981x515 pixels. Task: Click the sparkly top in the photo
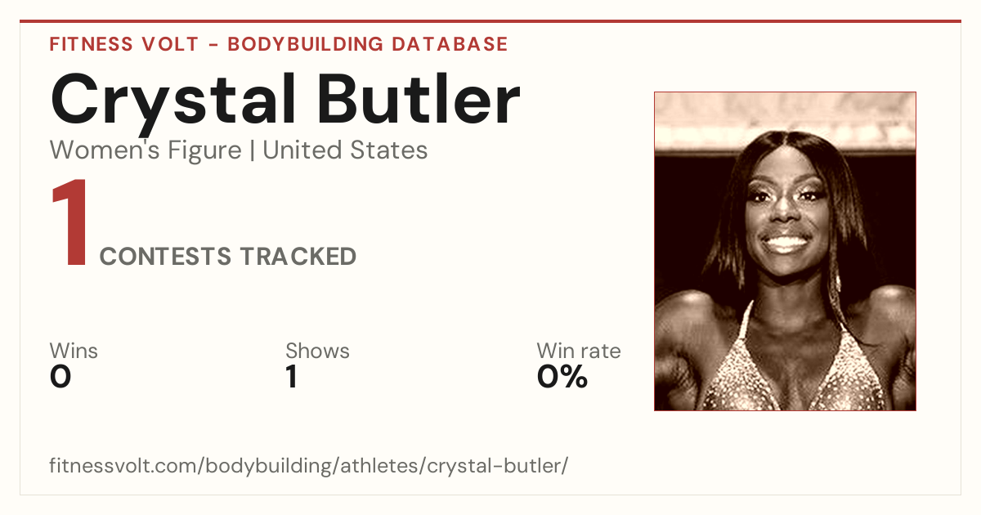786,372
